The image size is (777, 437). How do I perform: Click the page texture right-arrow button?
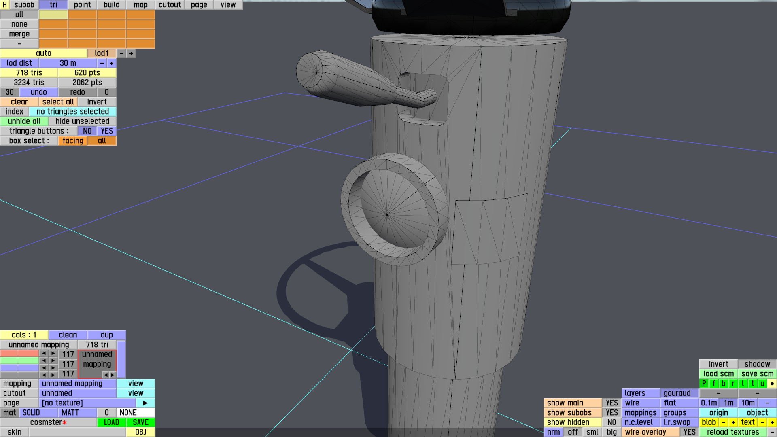pos(145,403)
